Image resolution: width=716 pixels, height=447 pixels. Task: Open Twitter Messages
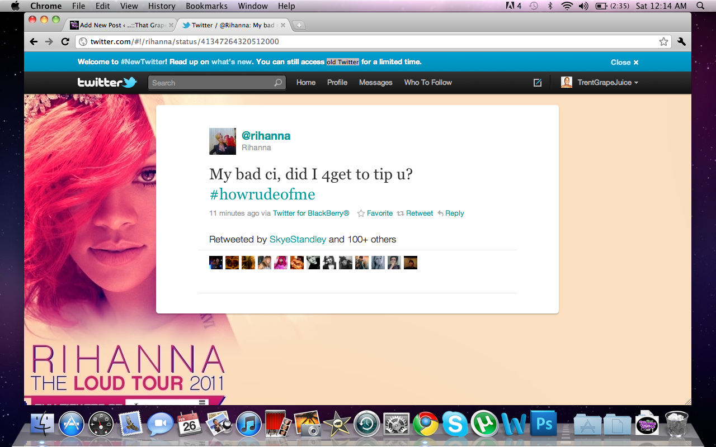click(x=375, y=83)
